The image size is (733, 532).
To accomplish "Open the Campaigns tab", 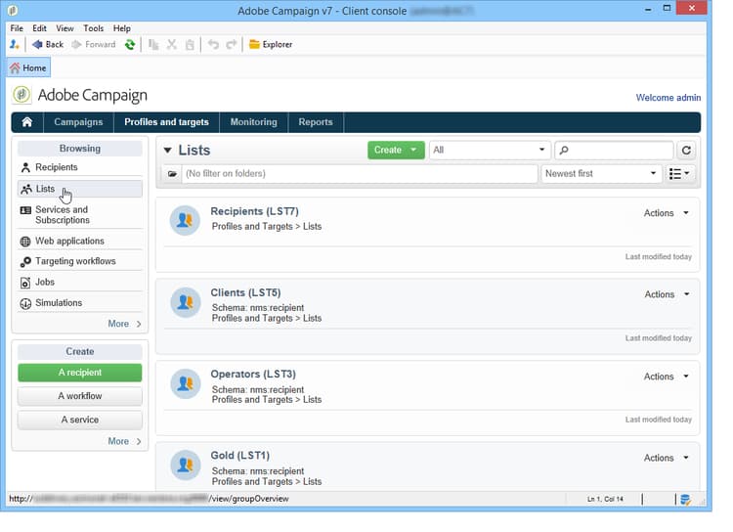I will (x=78, y=122).
